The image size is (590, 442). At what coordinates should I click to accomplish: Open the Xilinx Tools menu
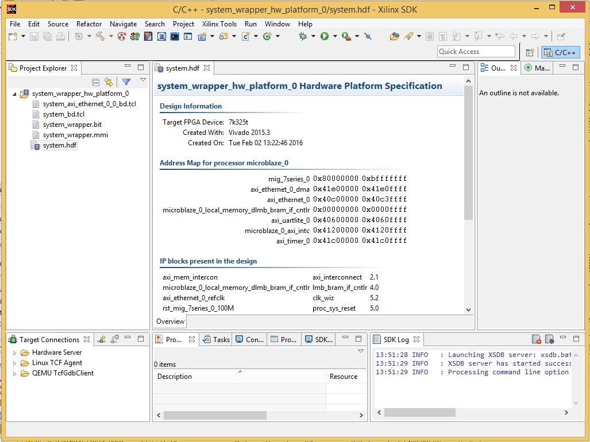[219, 24]
